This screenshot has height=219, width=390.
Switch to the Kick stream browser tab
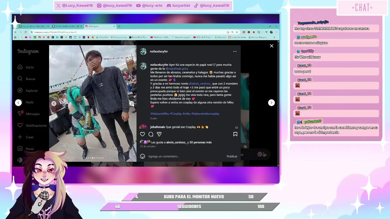(x=34, y=26)
